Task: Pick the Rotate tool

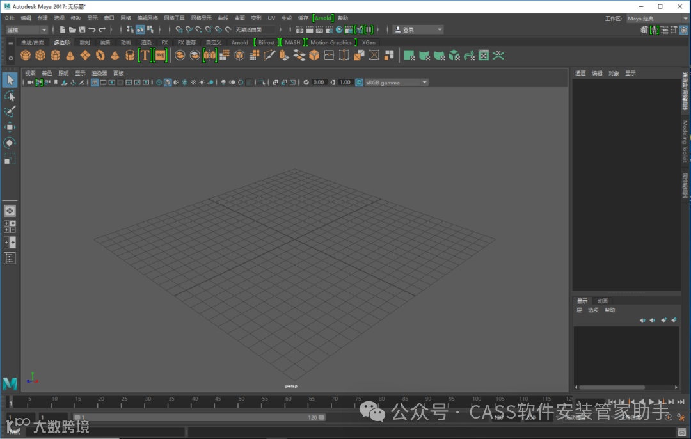Action: (x=10, y=143)
